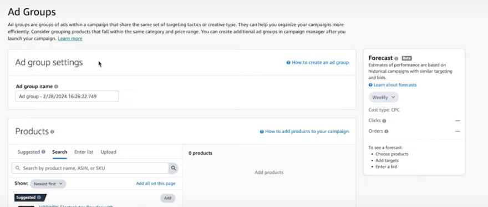Open the Weekly forecast dropdown
The width and height of the screenshot is (488, 207).
click(383, 98)
